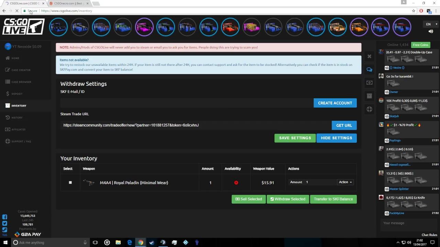
Task: Open the archive box sidebar icon
Action: (x=369, y=96)
